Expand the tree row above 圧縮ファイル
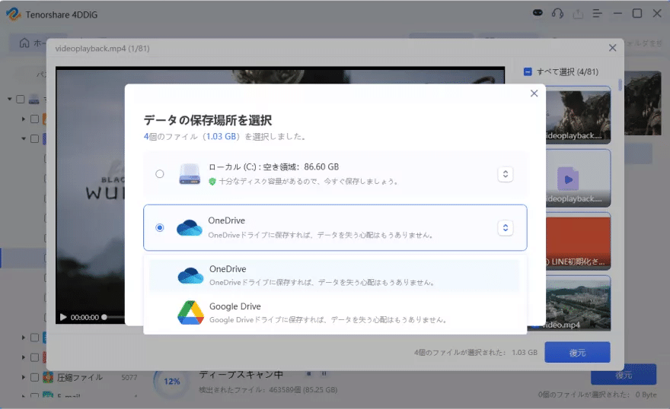 tap(24, 357)
